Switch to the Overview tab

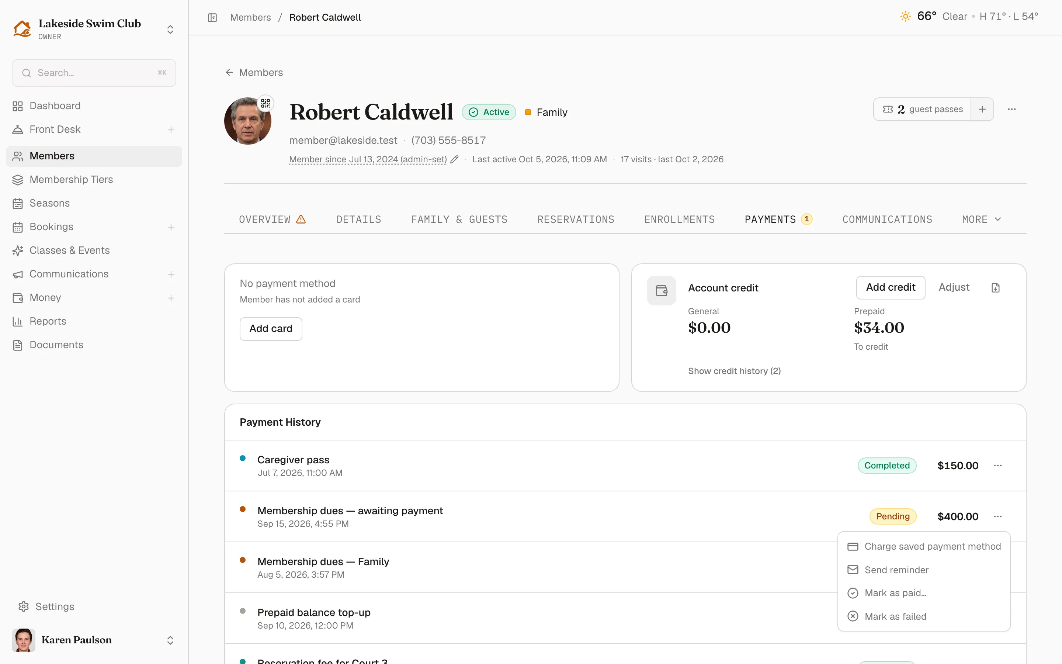[x=273, y=219]
